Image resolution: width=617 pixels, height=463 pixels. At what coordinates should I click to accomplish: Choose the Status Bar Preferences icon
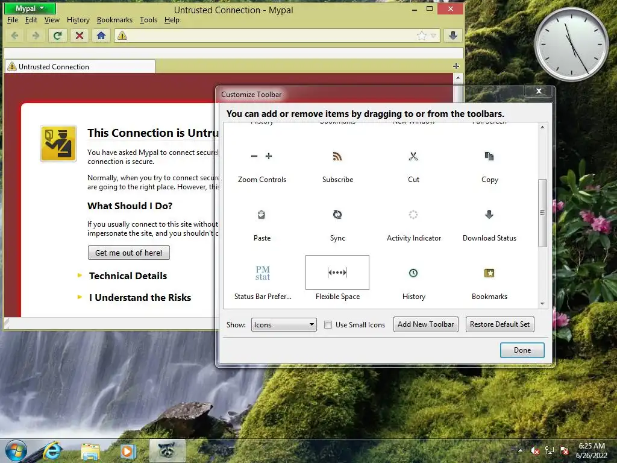(263, 273)
